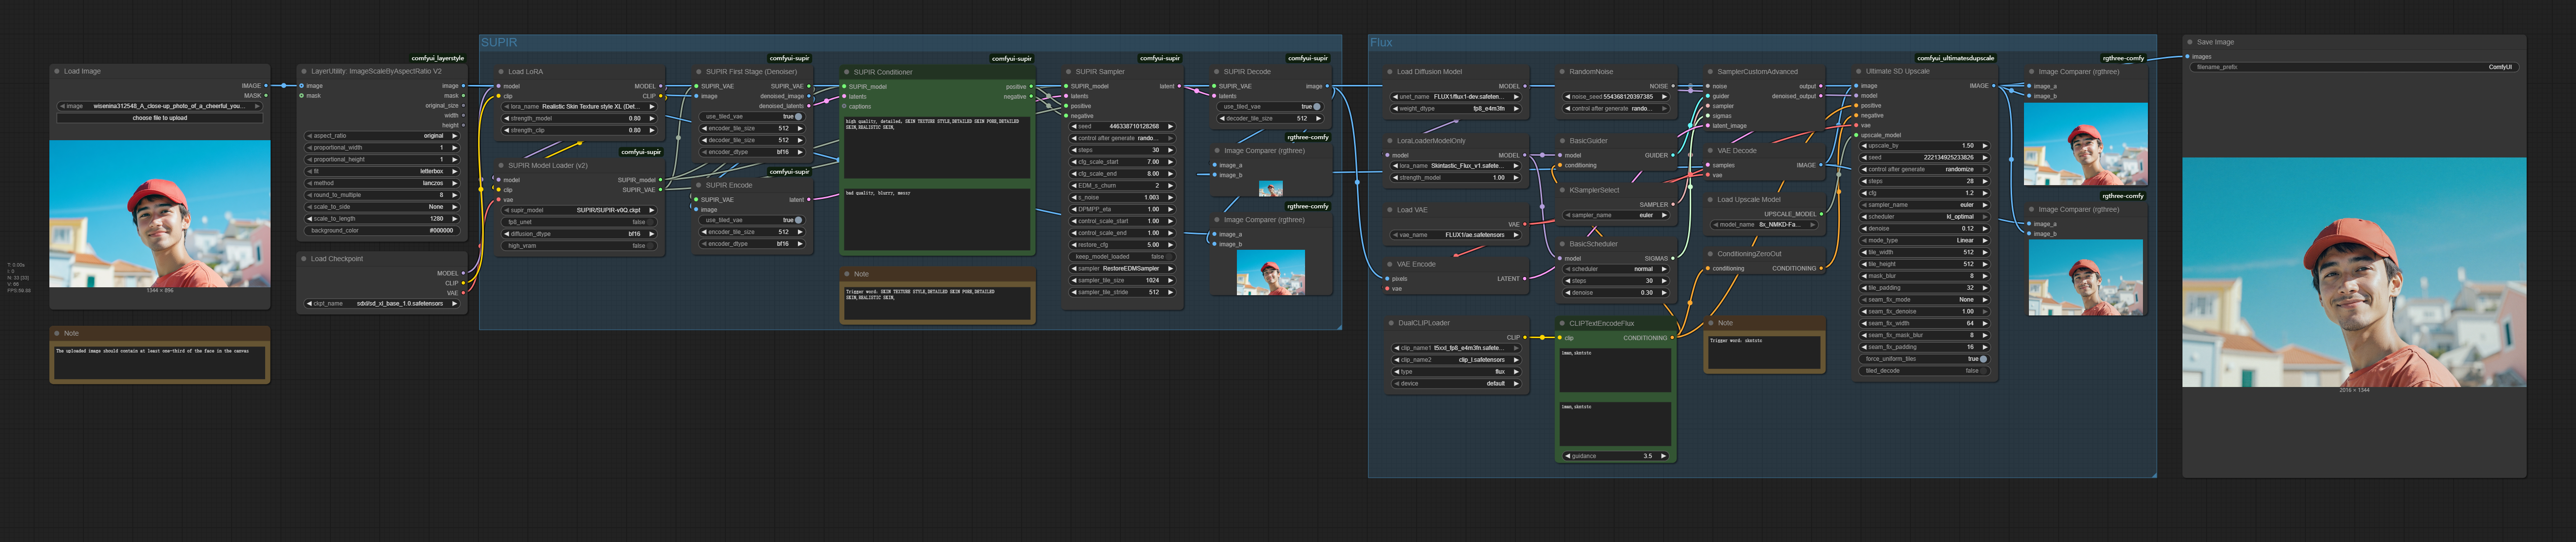Open the unet_name combo in Load Diffusion Model
Screen dimensions: 2576x542
[1456, 97]
